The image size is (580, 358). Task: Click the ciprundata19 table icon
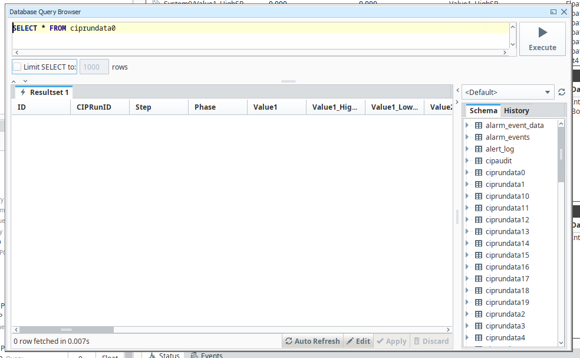tap(478, 303)
